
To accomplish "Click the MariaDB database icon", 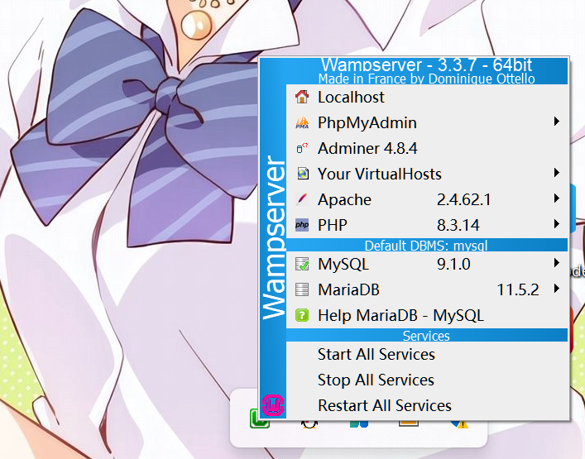I will [301, 290].
